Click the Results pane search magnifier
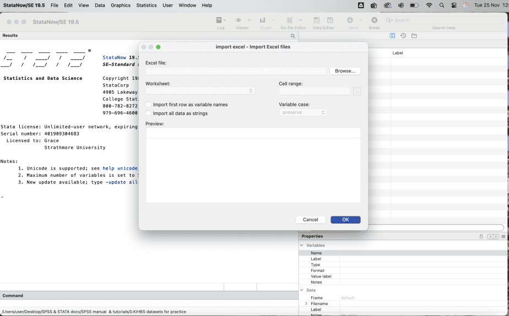This screenshot has height=316, width=509. (293, 36)
